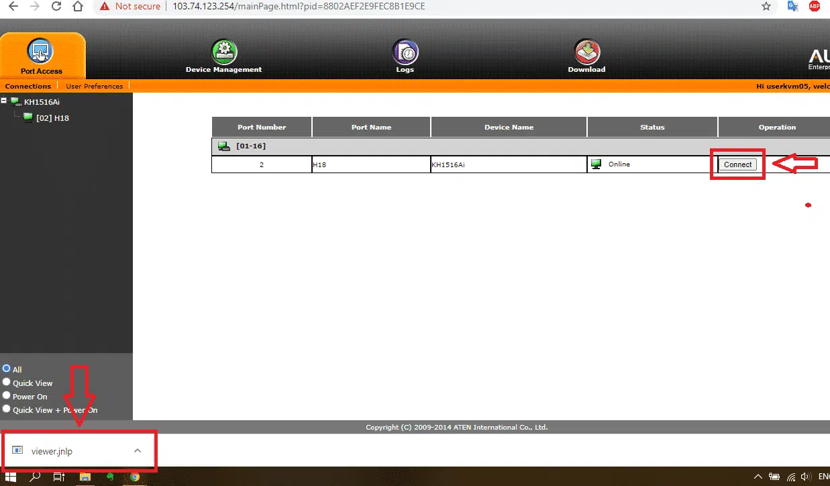Open Device Management gear icon
830x486 pixels.
224,52
